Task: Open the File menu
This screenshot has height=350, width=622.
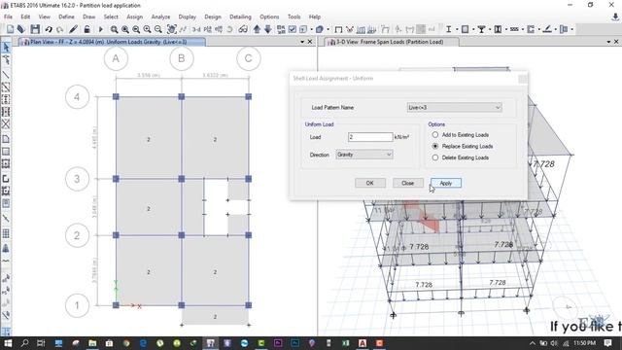Action: click(8, 17)
